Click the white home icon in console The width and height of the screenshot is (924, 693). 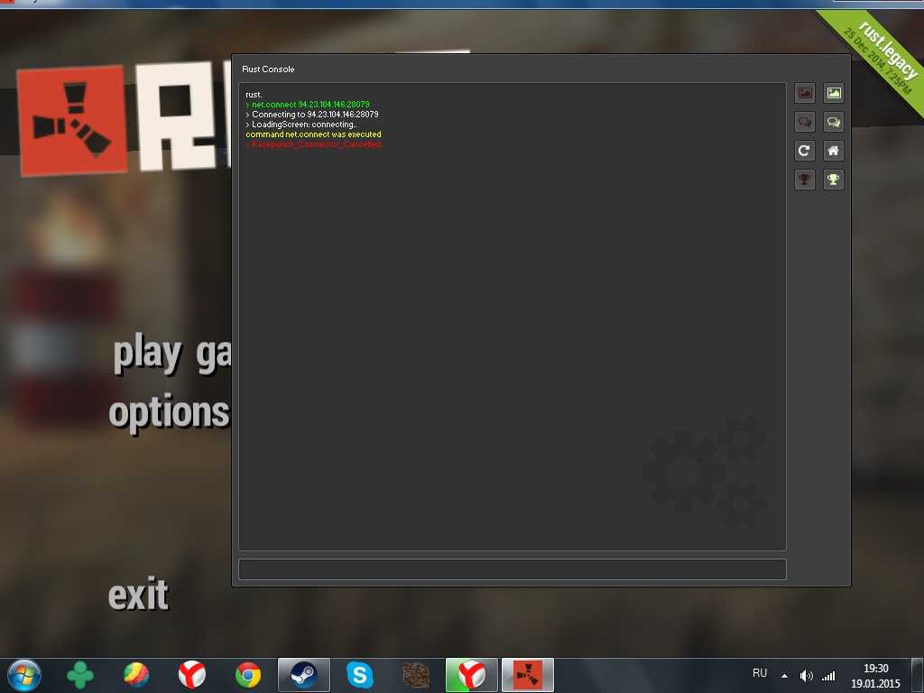pos(833,151)
